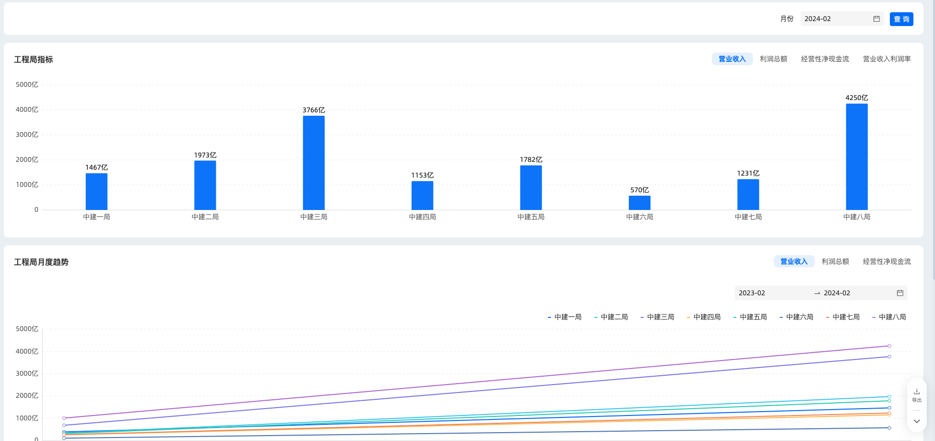Viewport: 935px width, 441px height.
Task: Click the 中建八局 trend line end point
Action: [x=889, y=346]
